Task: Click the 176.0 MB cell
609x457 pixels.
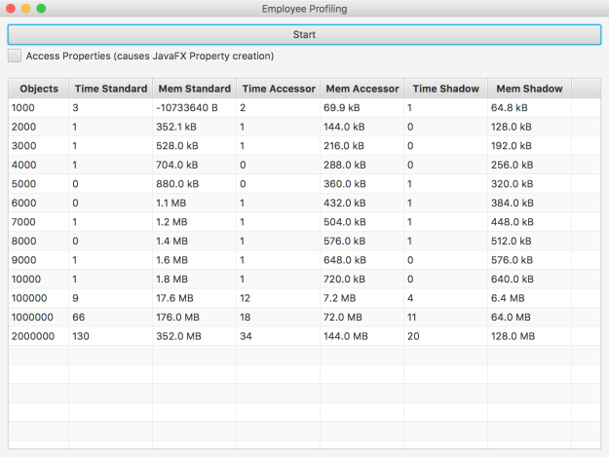Action: pyautogui.click(x=194, y=317)
